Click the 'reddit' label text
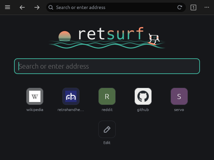214x160 pixels. pyautogui.click(x=107, y=110)
